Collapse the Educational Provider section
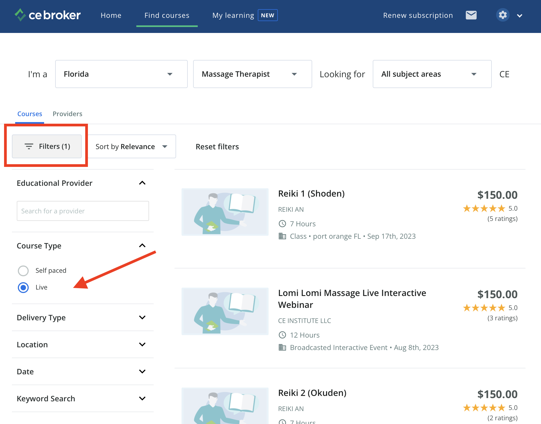Screen dimensions: 541x424 coord(142,183)
